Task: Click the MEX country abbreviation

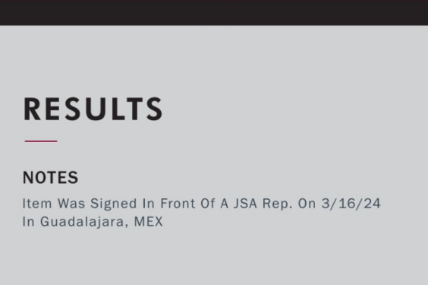Action: pos(149,221)
